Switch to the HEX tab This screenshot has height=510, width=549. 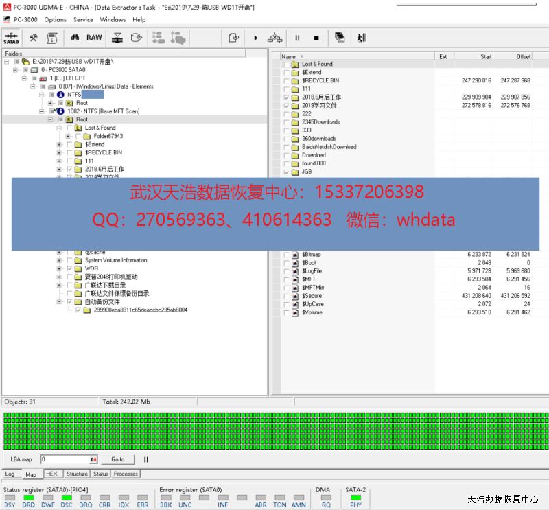click(x=51, y=474)
